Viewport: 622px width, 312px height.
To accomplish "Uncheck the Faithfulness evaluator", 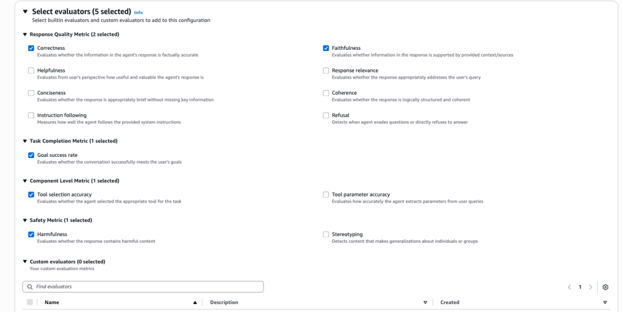I will tap(326, 48).
